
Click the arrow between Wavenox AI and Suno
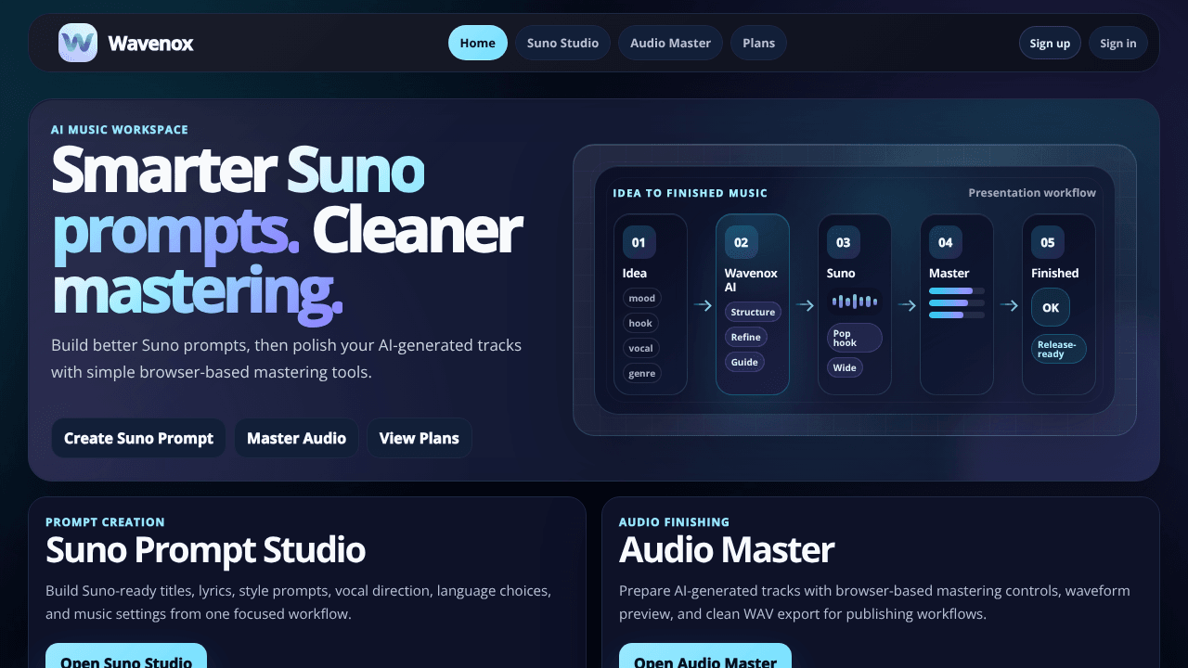click(x=804, y=304)
